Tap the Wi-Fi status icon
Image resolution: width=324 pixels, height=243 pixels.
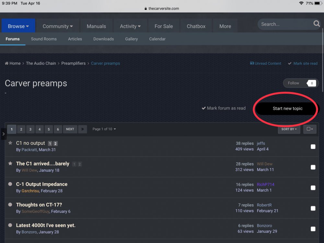point(301,3)
